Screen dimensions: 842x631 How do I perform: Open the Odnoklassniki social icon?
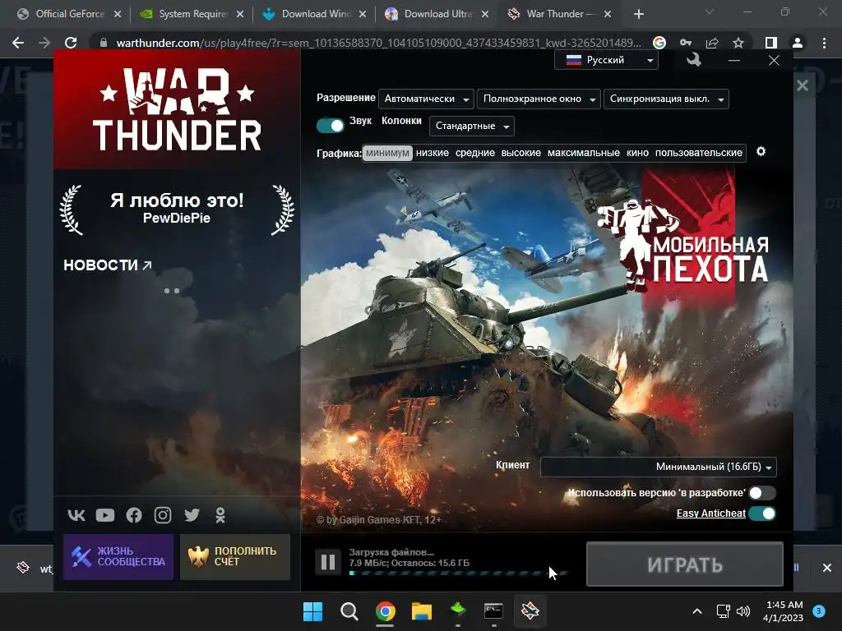coord(220,515)
